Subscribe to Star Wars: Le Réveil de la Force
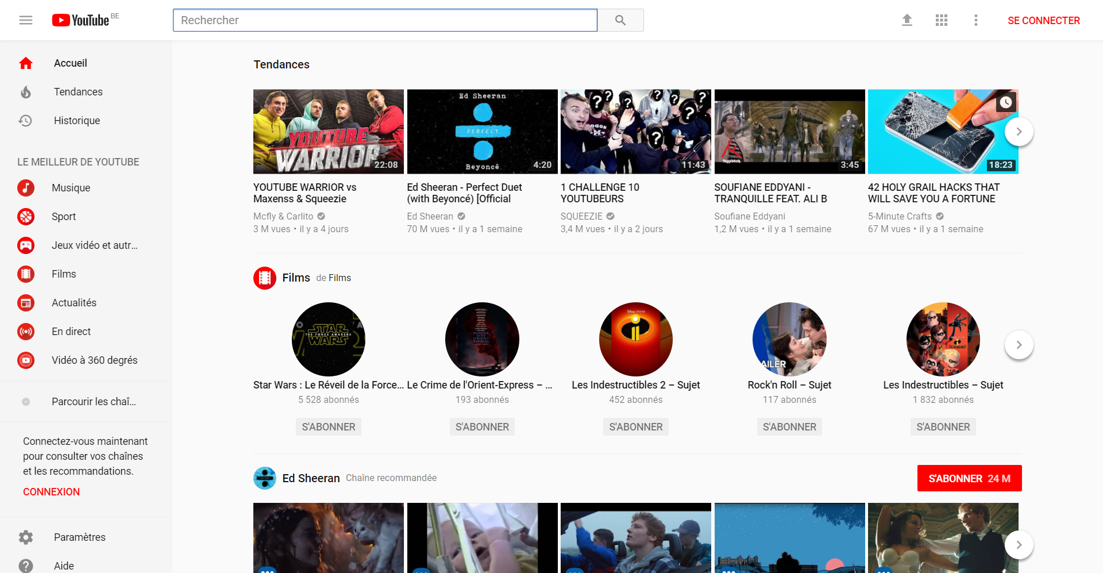 (329, 427)
